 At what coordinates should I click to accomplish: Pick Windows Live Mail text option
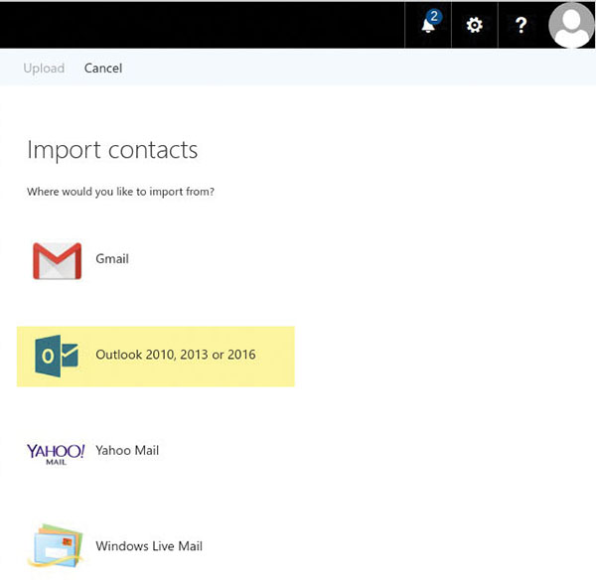[x=149, y=546]
